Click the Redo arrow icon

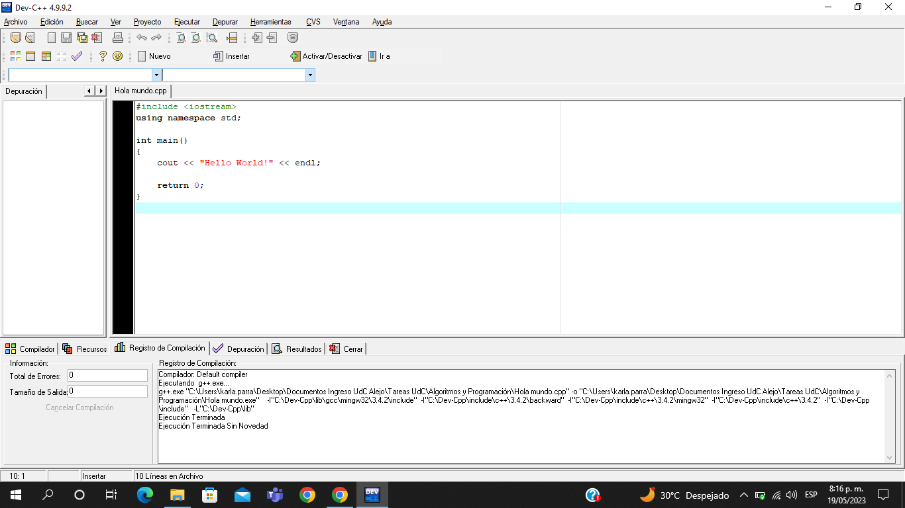point(156,38)
